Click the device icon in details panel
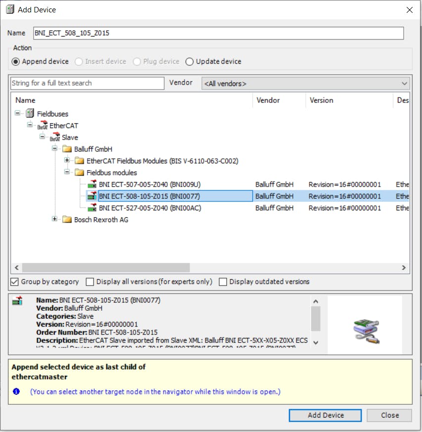 coord(17,300)
